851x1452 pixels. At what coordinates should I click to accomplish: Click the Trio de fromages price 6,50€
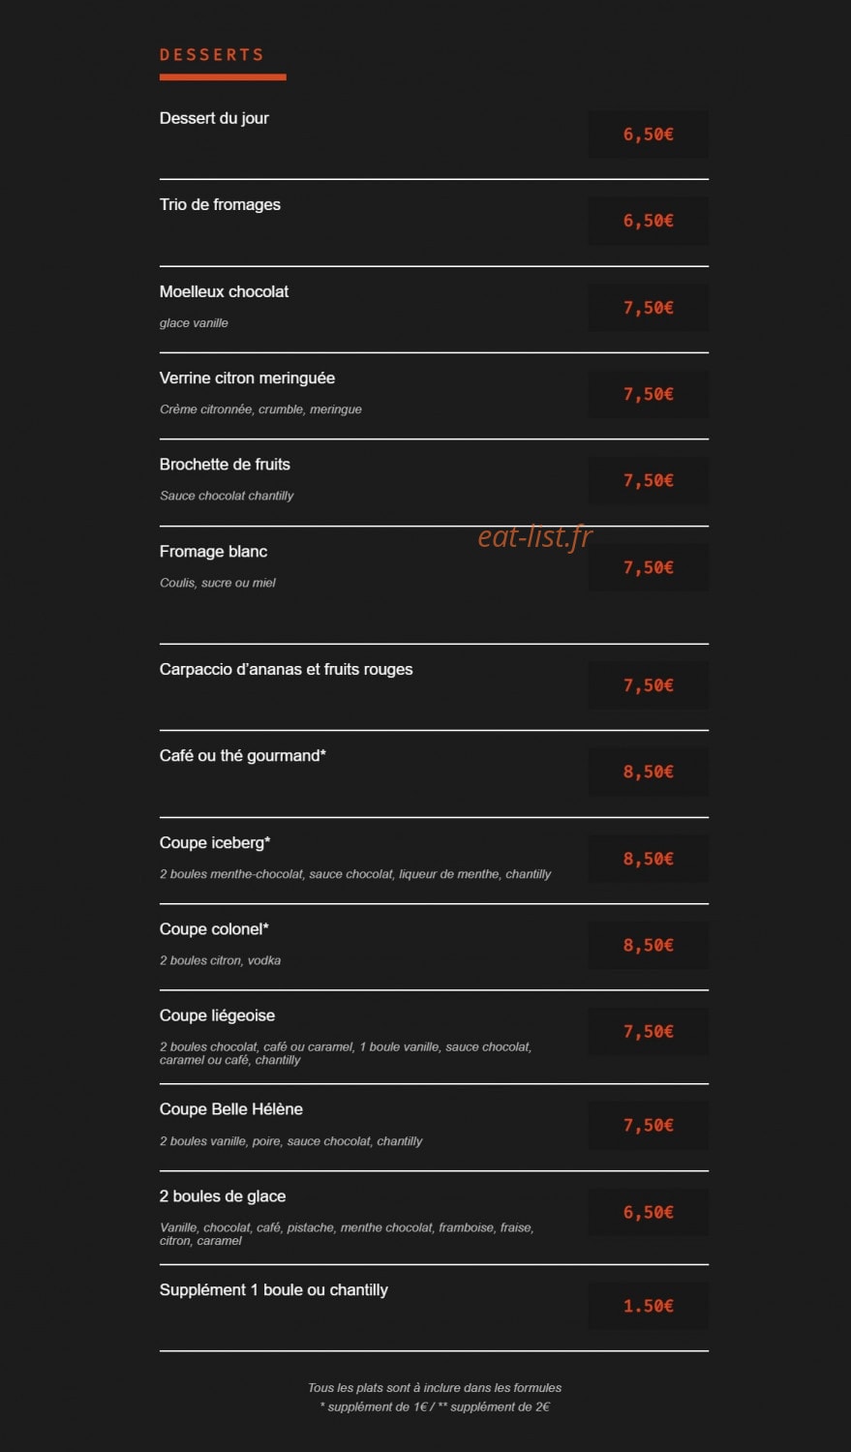(648, 221)
